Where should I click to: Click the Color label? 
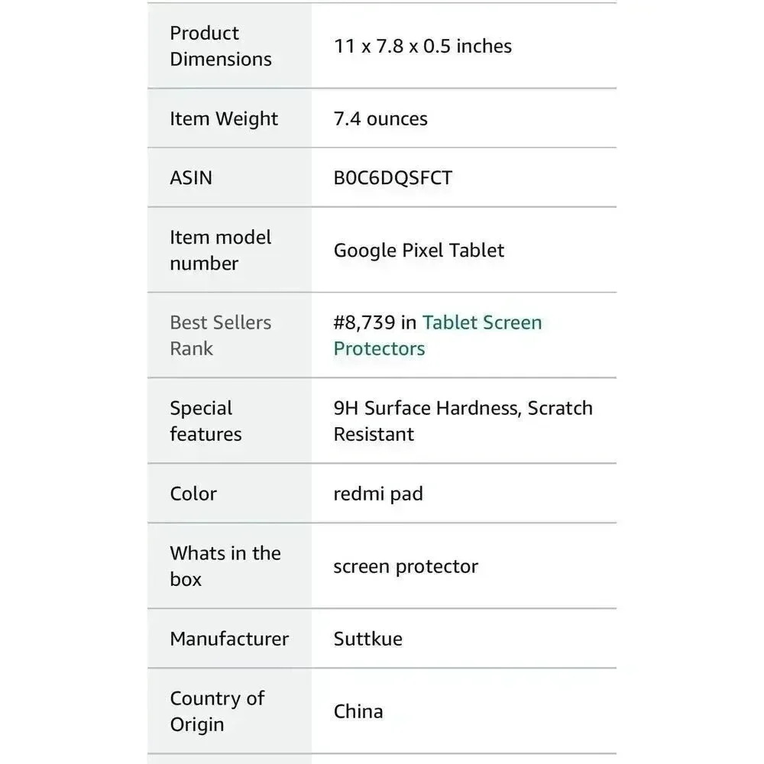193,494
